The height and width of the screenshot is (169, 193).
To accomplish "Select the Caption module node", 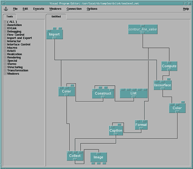I will pos(116,130).
